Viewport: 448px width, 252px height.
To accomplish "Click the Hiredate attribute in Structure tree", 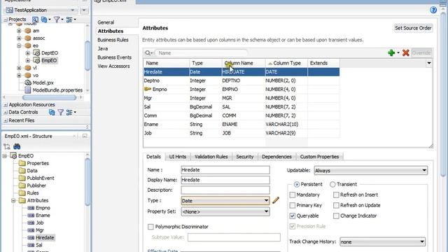I will 45,237.
